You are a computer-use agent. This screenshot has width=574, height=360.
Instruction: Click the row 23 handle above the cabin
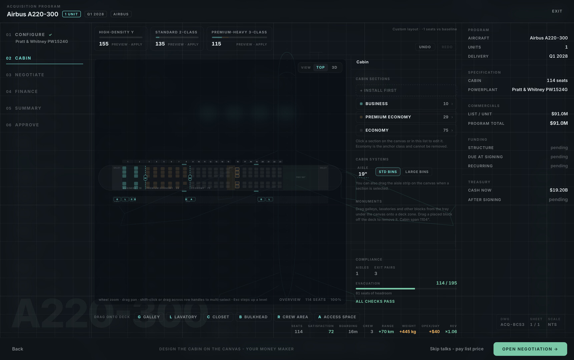(x=280, y=162)
